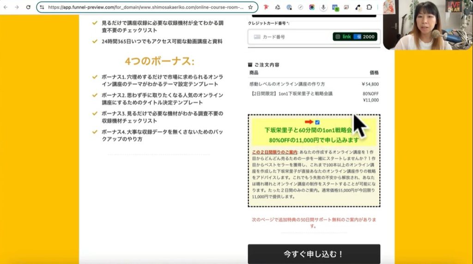Click the extension icon with green badge

pos(335,7)
